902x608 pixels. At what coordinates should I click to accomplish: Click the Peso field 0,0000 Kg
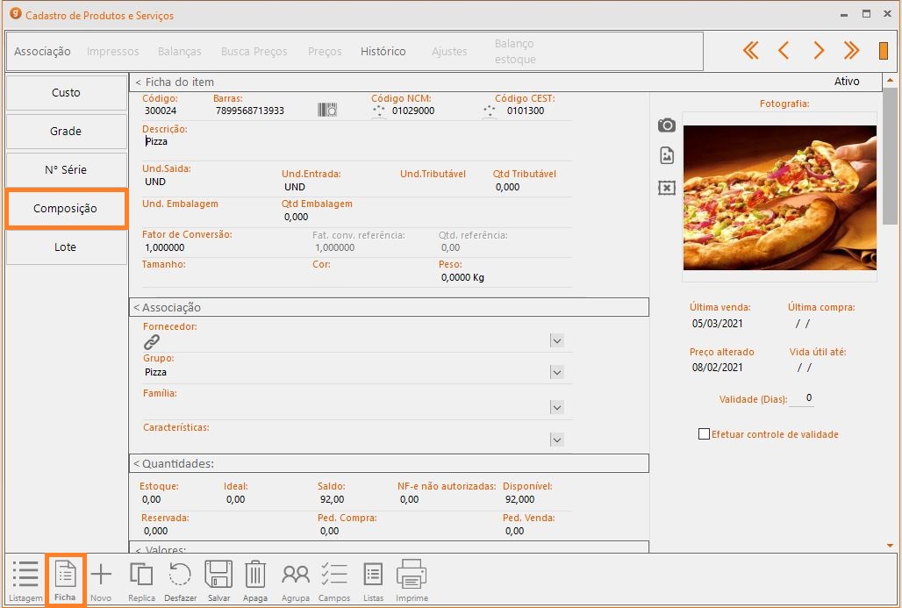click(462, 277)
